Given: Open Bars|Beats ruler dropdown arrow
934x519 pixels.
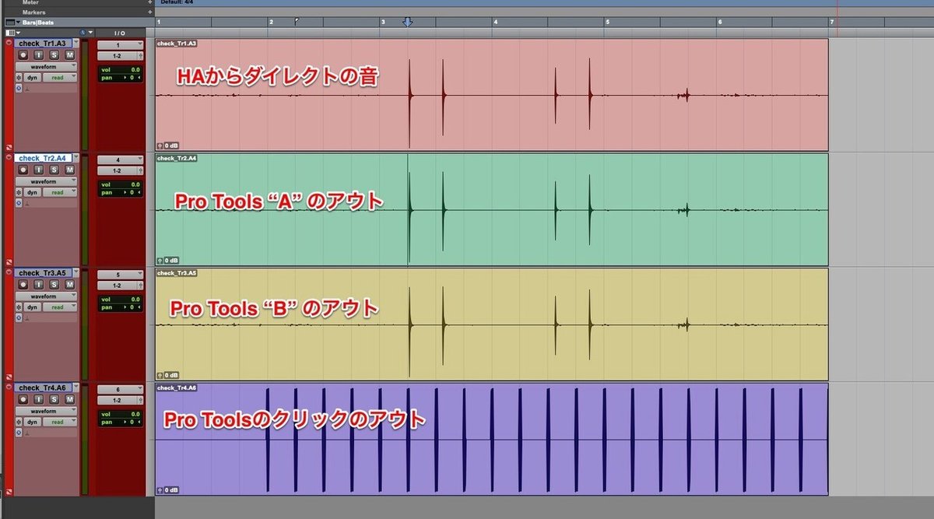Looking at the screenshot, I should click(x=18, y=23).
